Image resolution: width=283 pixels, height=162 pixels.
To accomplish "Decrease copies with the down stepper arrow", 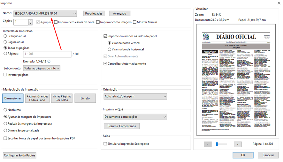I will [x=30, y=23].
